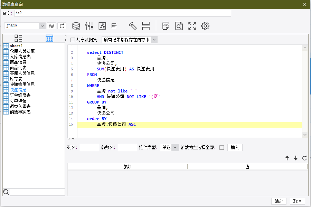Click the 值 column header
This screenshot has height=207, width=311.
247,167
